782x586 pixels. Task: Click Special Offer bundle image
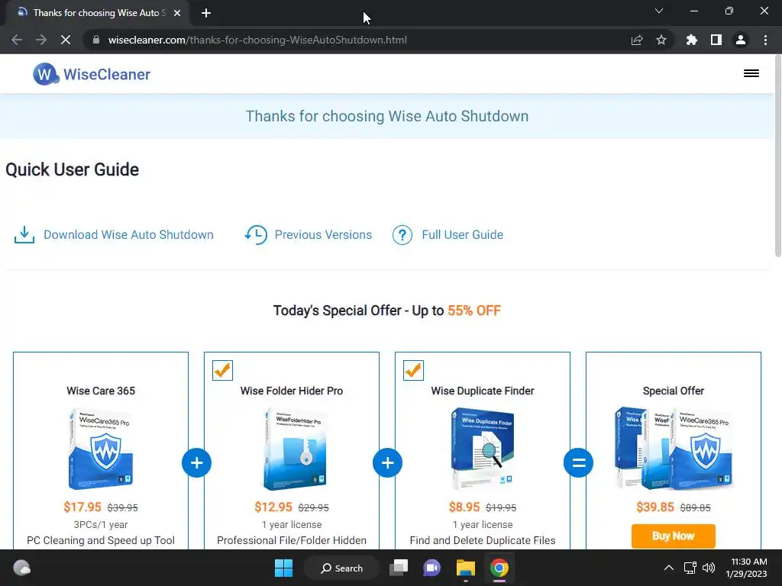point(674,449)
